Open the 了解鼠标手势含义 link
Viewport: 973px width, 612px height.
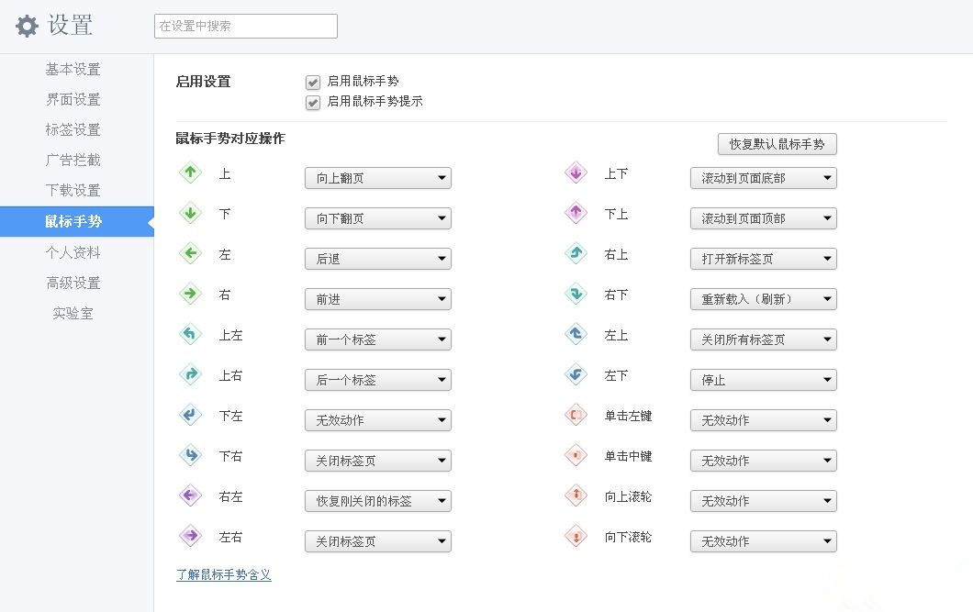point(223,573)
